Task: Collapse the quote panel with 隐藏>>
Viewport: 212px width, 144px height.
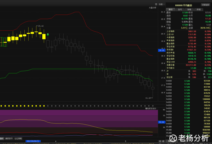Action: (x=162, y=4)
